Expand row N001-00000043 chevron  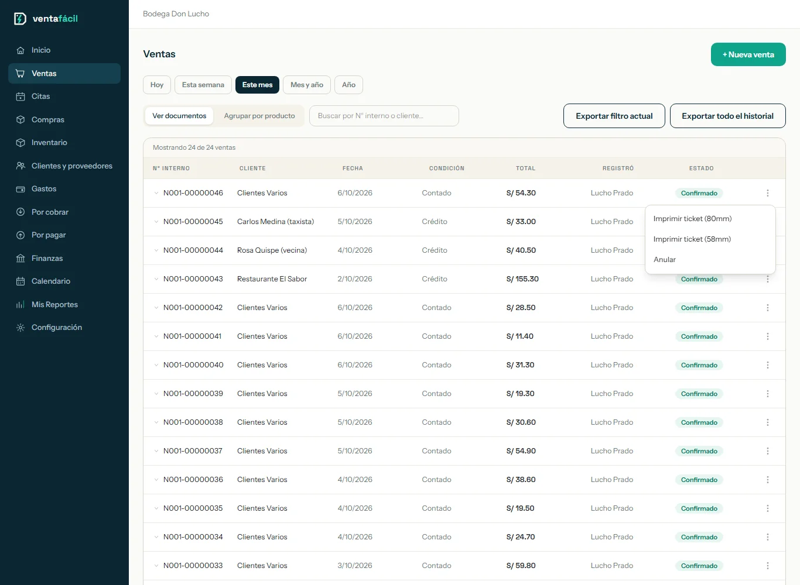pos(156,279)
